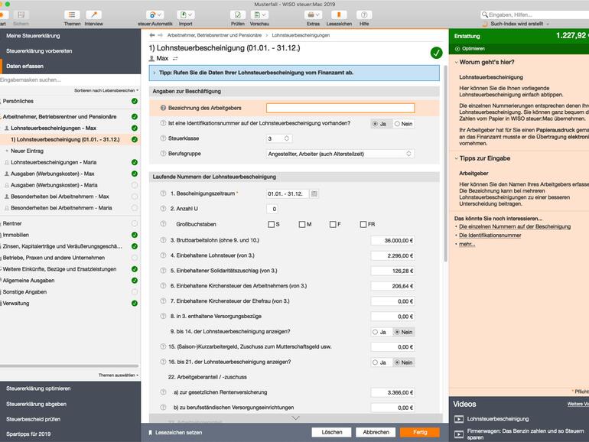The height and width of the screenshot is (442, 589).
Task: Open 'Steuererklärung vorbereiten' in sidebar
Action: (x=40, y=51)
